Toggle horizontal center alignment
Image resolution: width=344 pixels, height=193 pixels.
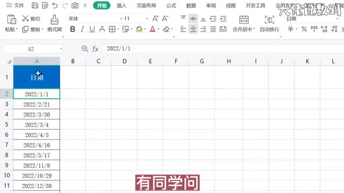193,29
